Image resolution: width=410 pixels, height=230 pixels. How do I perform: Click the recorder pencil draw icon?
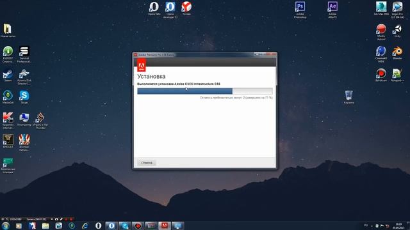(x=61, y=219)
